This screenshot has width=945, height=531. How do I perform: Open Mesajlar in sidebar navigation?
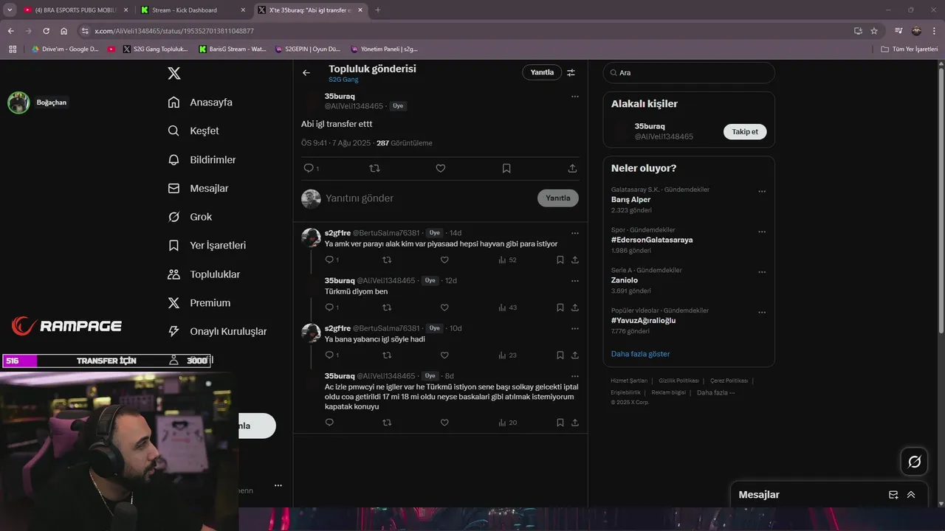pyautogui.click(x=198, y=188)
